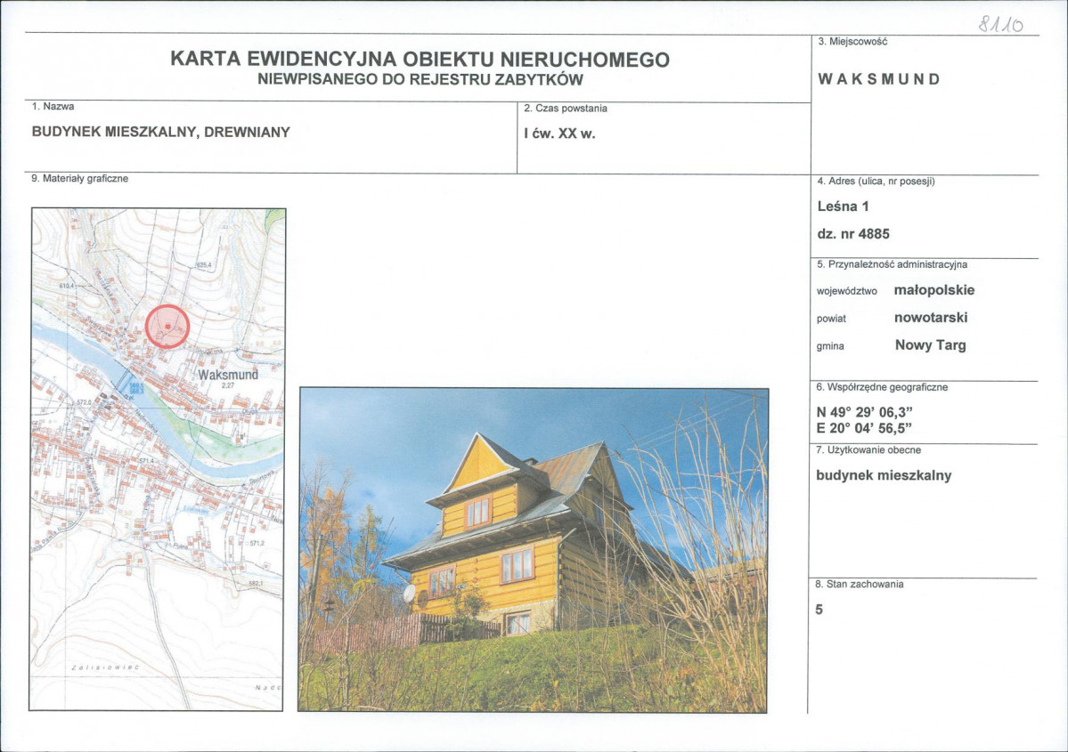
Task: Click the label '4. Adres (ulica, nr posesji)'
Action: coord(876,182)
